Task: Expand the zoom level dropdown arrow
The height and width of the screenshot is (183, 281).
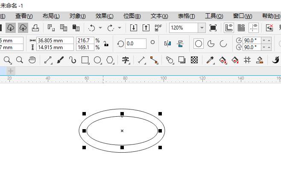Action: coord(202,28)
